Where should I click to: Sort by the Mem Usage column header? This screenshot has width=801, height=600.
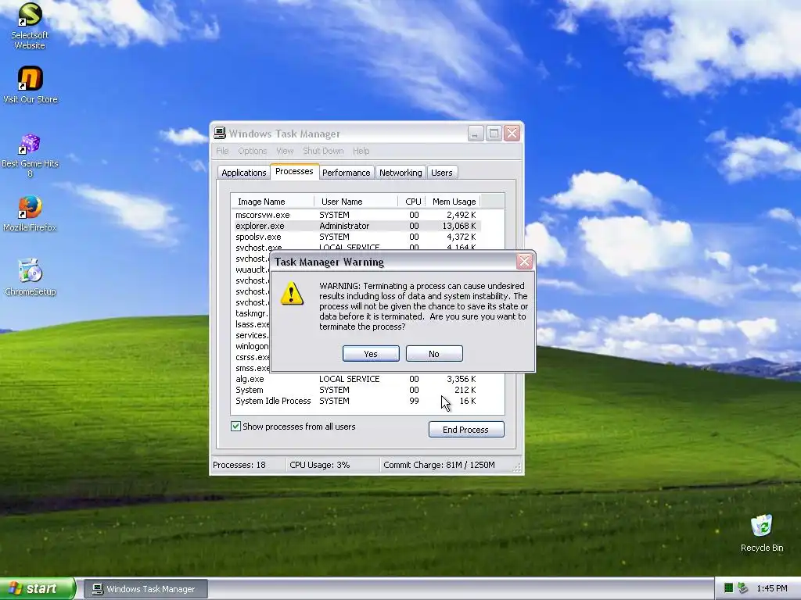pos(453,202)
